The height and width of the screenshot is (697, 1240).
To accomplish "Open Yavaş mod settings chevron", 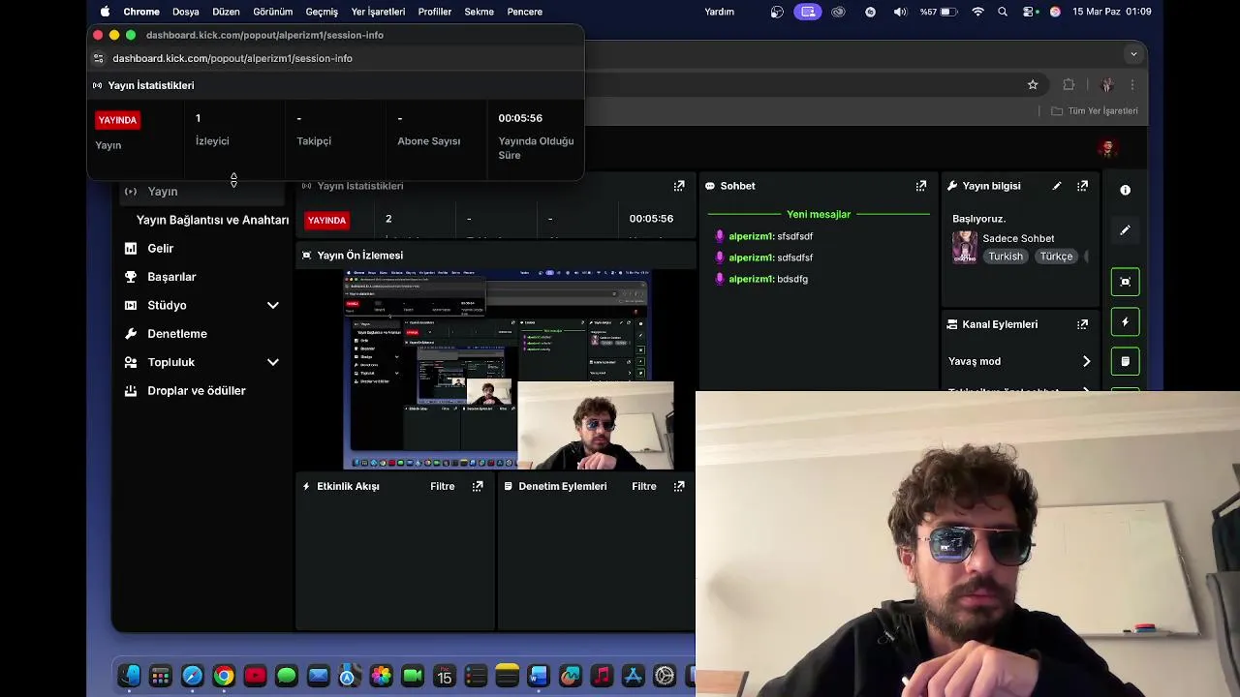I will point(1086,361).
